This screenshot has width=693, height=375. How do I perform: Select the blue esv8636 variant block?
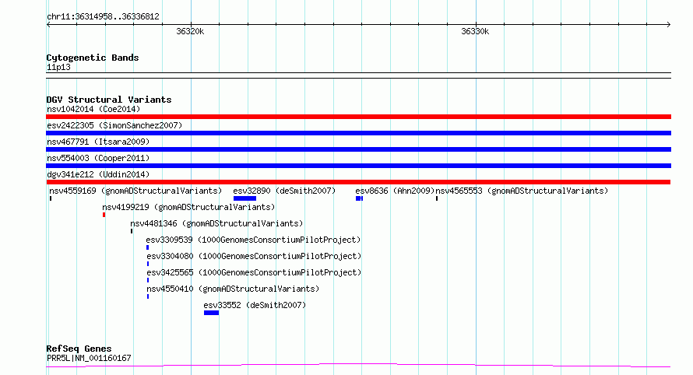pyautogui.click(x=359, y=198)
